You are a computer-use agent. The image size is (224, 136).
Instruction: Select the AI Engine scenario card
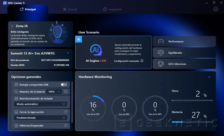coord(113,52)
